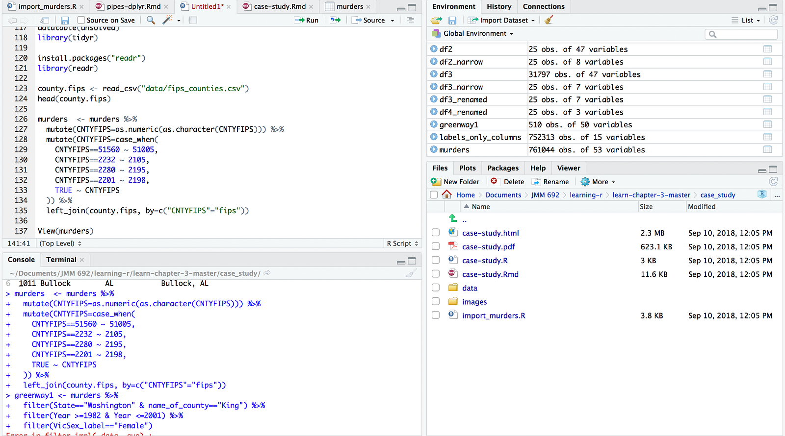Go to parent directory up arrow
Image resolution: width=785 pixels, height=436 pixels.
click(453, 218)
